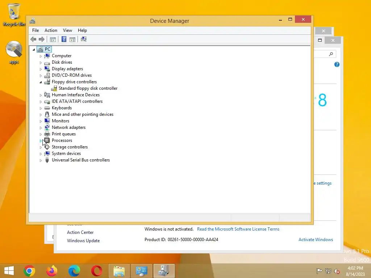Viewport: 371px width, 278px height.
Task: Click the Floppy drive controllers icon
Action: [x=47, y=82]
